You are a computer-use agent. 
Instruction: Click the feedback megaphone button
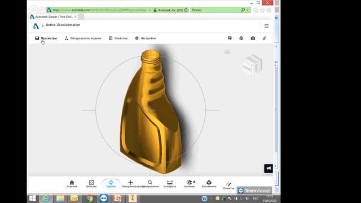pyautogui.click(x=268, y=169)
